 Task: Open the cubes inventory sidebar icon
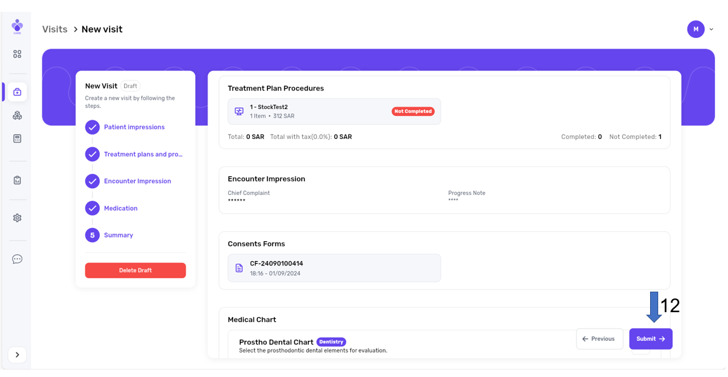(17, 115)
